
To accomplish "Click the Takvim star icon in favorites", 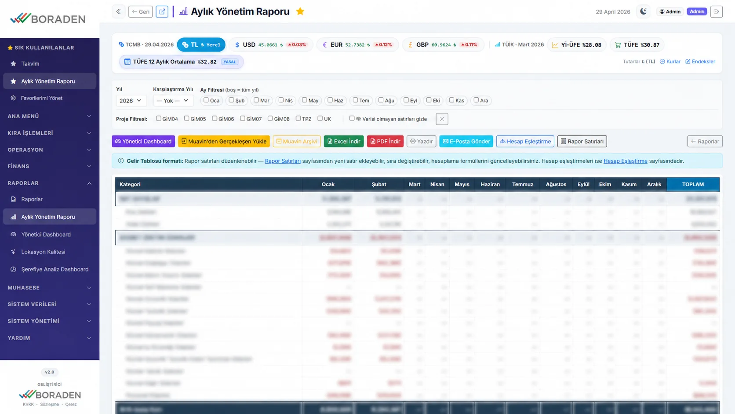I will click(x=13, y=64).
